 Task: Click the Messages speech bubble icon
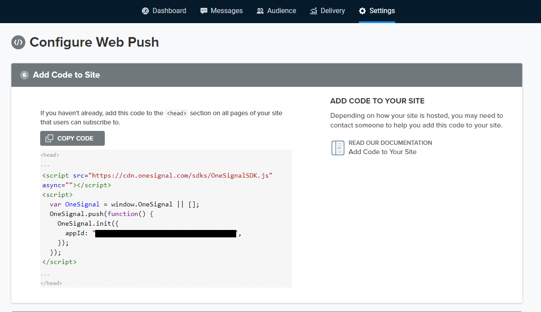pyautogui.click(x=204, y=11)
